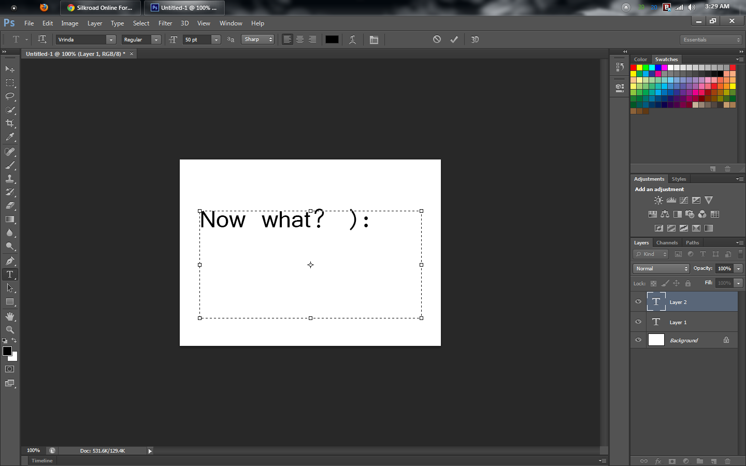This screenshot has height=466, width=746.
Task: Select the Horizontal Type tool
Action: tap(9, 274)
